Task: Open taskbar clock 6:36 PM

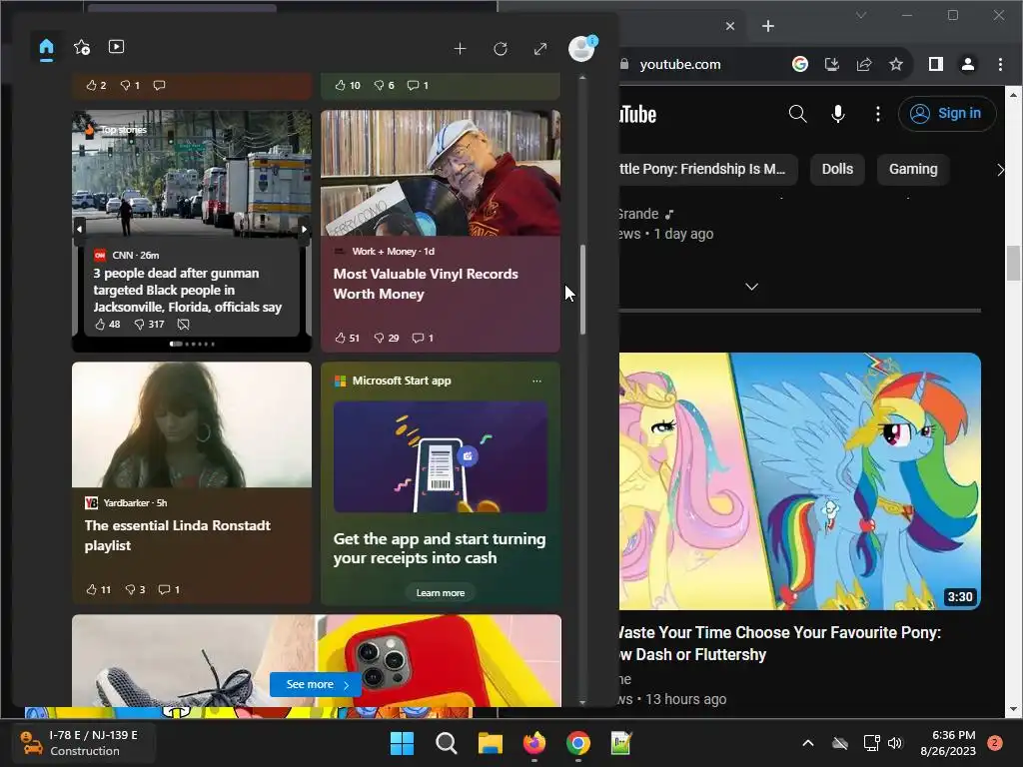Action: coord(948,743)
